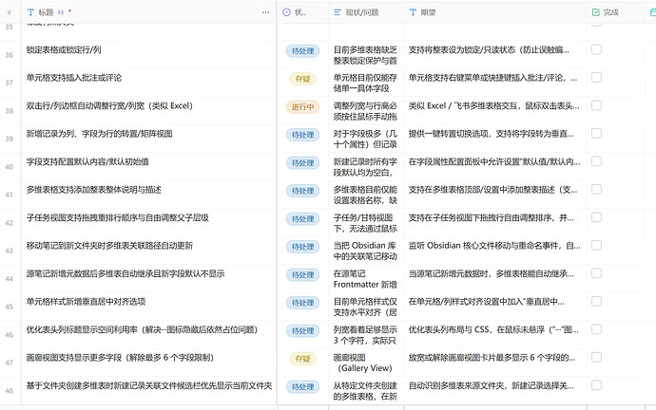Tick 完成 checkbox for 锁定表格或锁定行/列
The height and width of the screenshot is (410, 656).
[x=597, y=49]
